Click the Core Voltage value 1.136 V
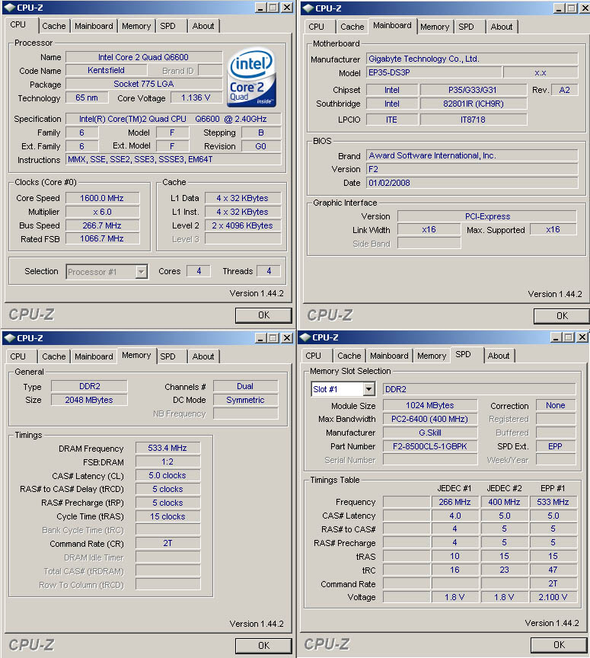 pyautogui.click(x=196, y=97)
